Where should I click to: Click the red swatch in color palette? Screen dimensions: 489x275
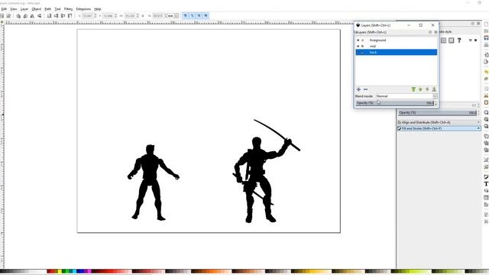[x=52, y=271]
